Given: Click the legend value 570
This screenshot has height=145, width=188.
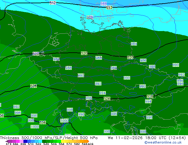Looking at the screenshot, I should pos(69,144).
